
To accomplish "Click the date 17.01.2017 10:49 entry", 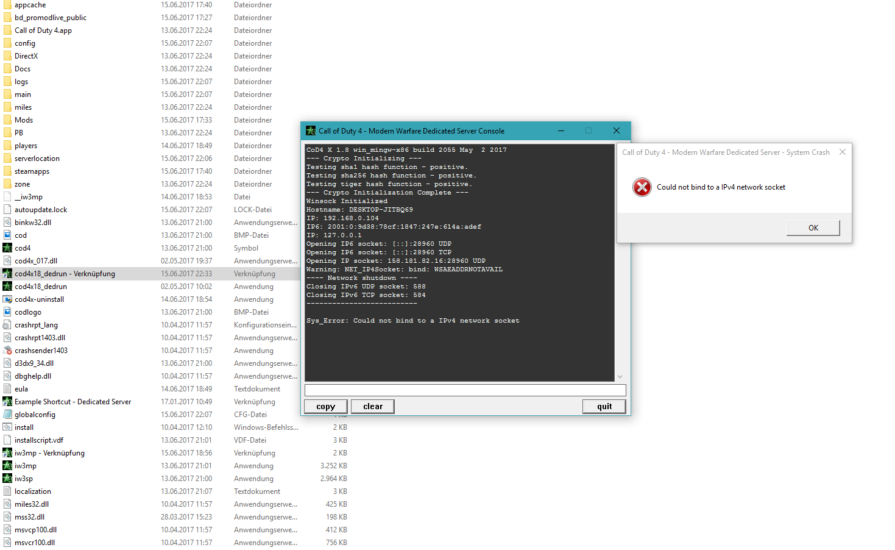I will (x=186, y=402).
